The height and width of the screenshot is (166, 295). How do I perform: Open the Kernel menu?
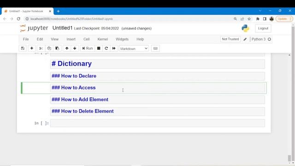point(102,39)
